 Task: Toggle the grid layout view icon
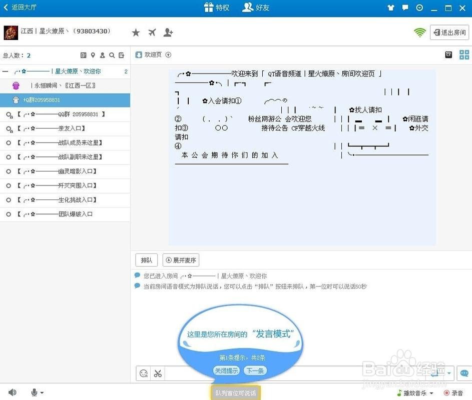coord(464,55)
